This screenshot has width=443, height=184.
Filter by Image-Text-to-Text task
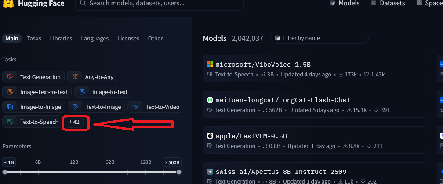tap(37, 92)
